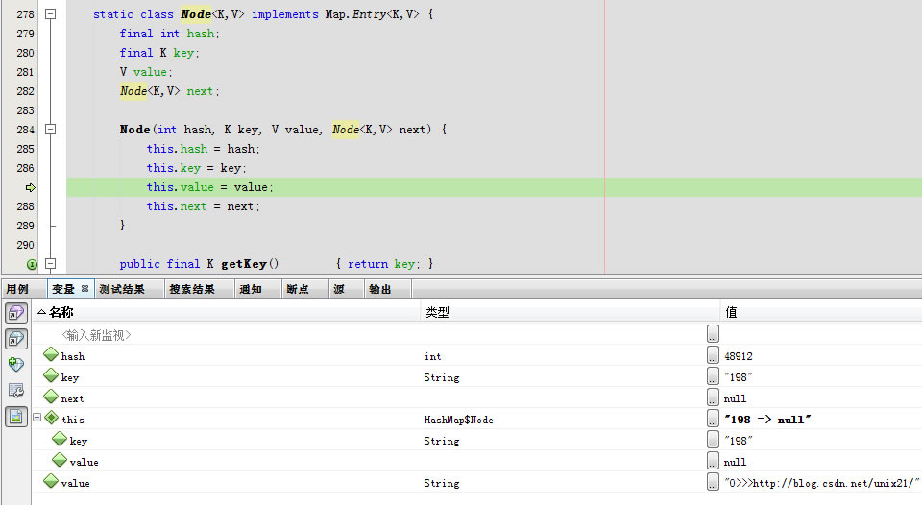Viewport: 922px width, 505px height.
Task: Click the 'this.next = next;' code line
Action: (x=204, y=206)
